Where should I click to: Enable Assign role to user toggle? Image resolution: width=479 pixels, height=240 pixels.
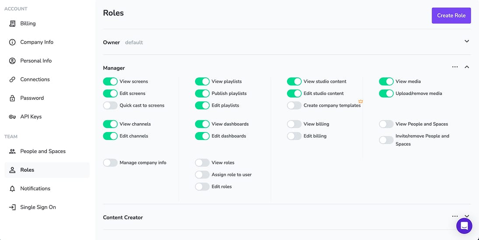(x=202, y=175)
